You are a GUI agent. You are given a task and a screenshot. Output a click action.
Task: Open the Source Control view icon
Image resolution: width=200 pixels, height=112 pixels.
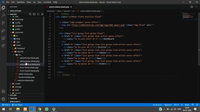tap(3, 23)
